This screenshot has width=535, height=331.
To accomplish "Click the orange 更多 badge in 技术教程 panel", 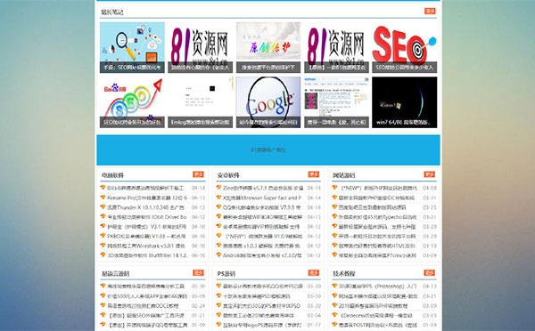I will (x=429, y=273).
